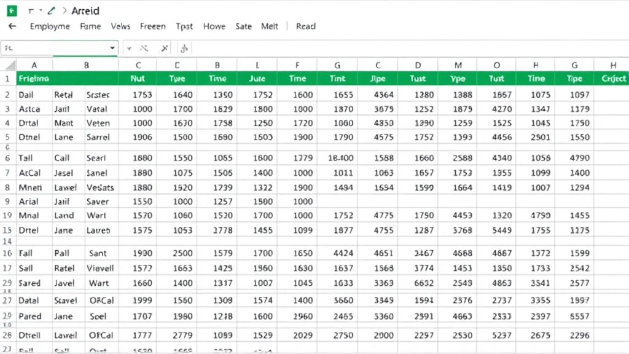Open the Vews menu
This screenshot has height=354, width=629.
[x=120, y=26]
